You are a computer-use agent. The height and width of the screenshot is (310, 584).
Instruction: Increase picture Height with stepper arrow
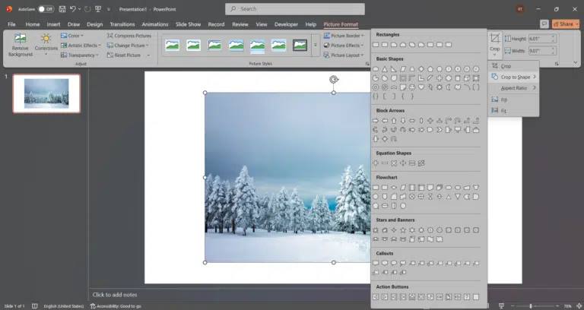(553, 36)
